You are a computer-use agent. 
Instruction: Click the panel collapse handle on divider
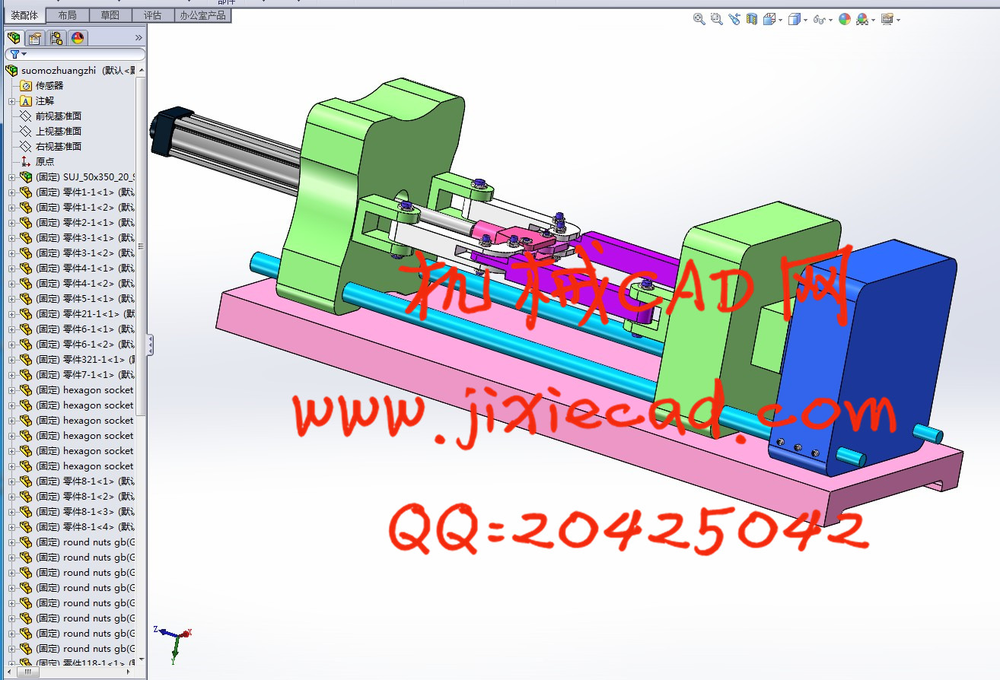(149, 345)
